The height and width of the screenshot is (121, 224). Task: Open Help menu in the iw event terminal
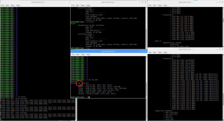pos(18,5)
